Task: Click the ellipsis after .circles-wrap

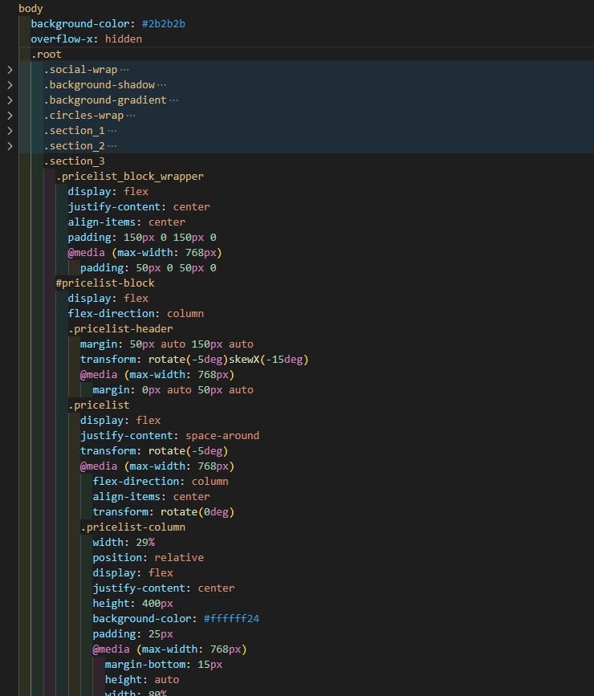Action: tap(131, 116)
